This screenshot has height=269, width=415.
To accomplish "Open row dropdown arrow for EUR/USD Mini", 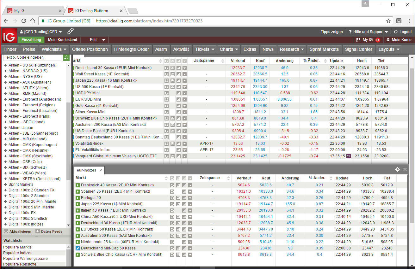I will [184, 99].
